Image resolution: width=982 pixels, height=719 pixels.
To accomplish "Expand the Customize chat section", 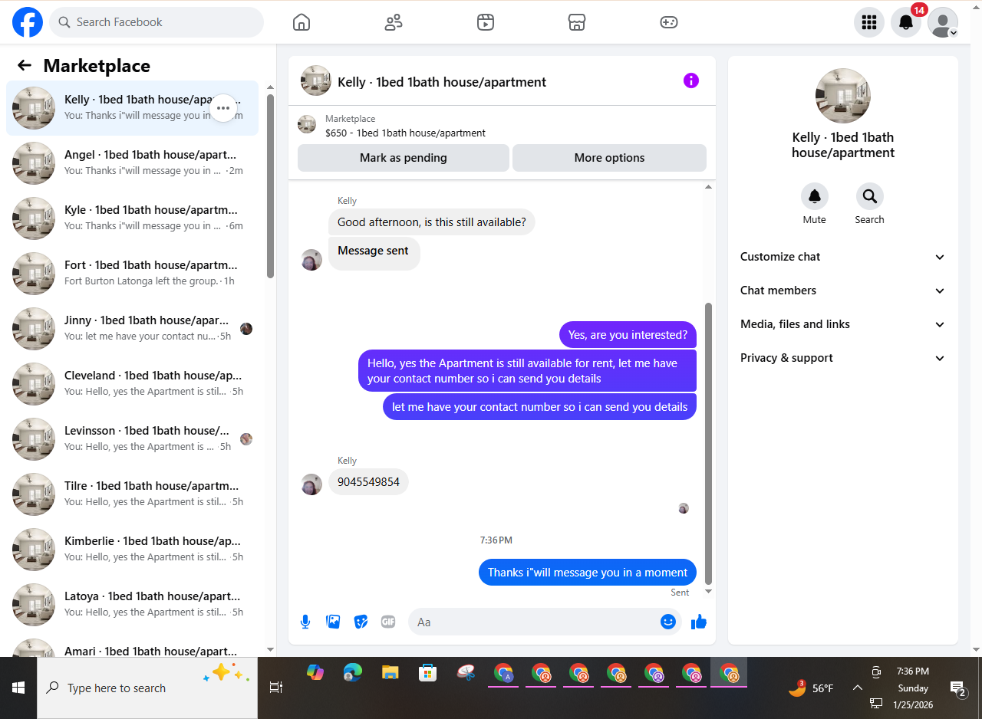I will tap(843, 257).
